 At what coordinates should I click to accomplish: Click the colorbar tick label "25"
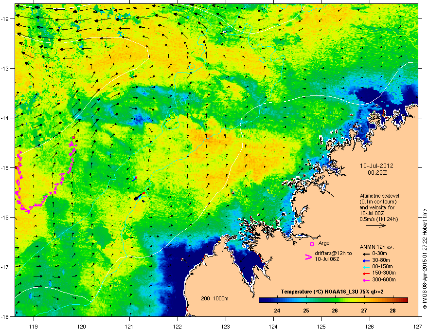pos(306,311)
